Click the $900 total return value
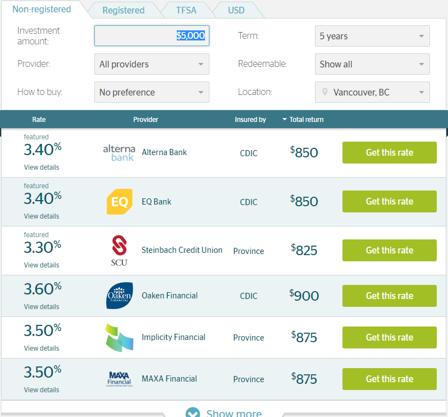 [304, 296]
